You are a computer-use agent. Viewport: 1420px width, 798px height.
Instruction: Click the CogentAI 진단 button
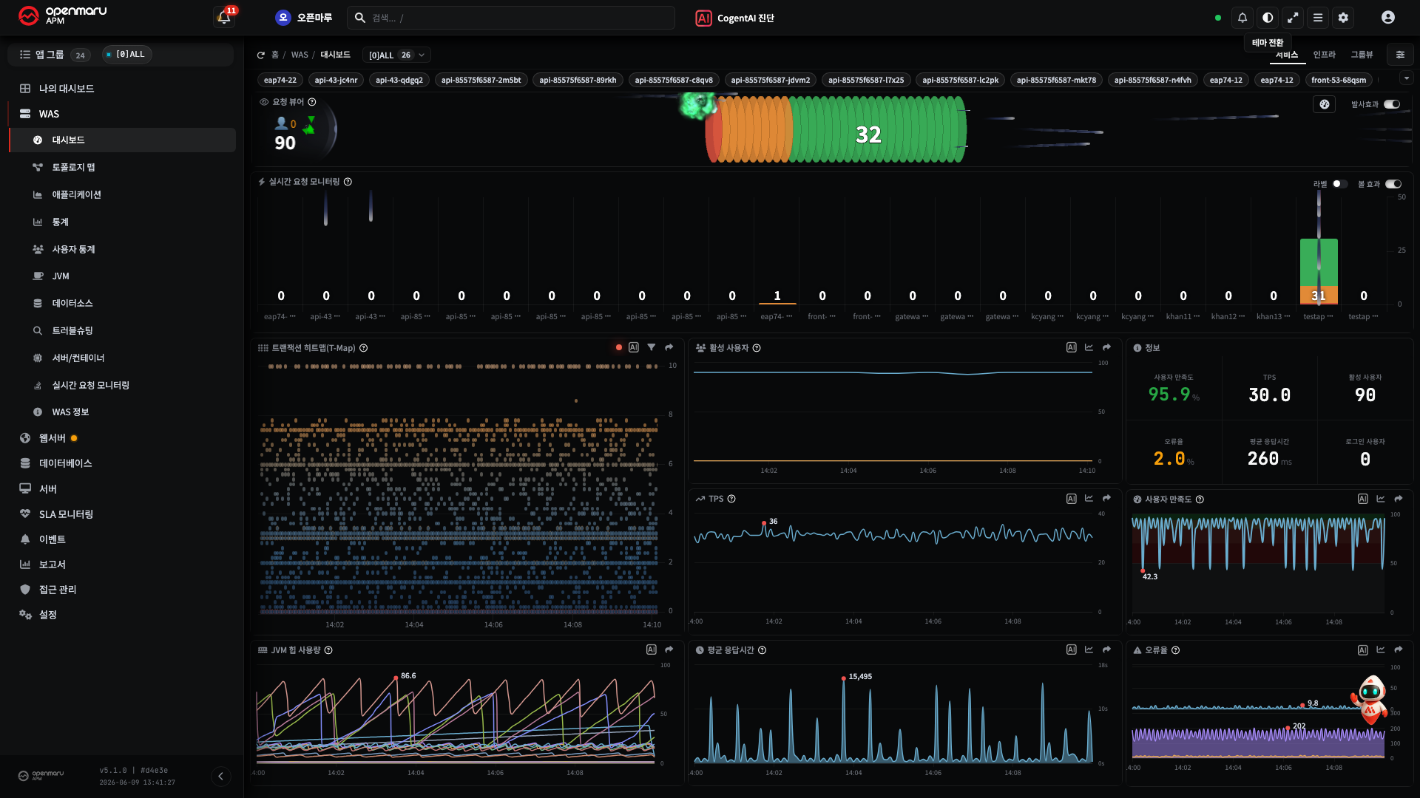tap(734, 18)
